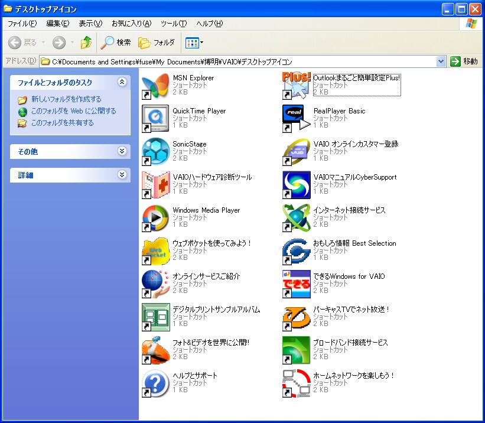Click the 検索 search toolbar button
Viewport: 485px width, 423px height.
click(x=116, y=43)
